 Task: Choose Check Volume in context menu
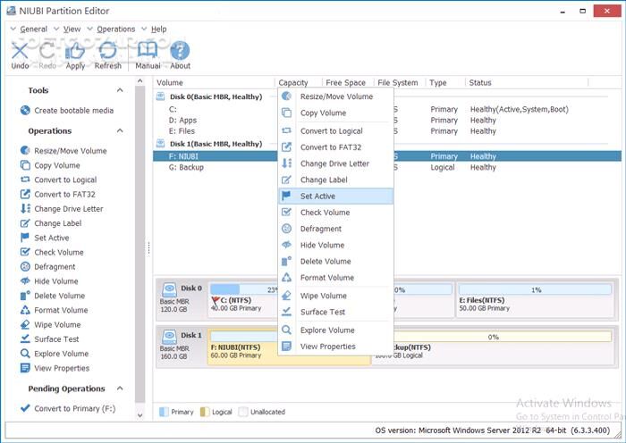pyautogui.click(x=335, y=213)
